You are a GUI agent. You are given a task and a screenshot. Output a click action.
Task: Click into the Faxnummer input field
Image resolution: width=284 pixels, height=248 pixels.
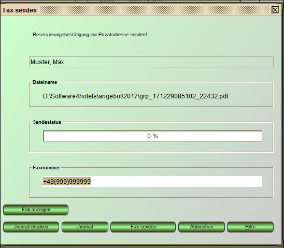point(152,181)
